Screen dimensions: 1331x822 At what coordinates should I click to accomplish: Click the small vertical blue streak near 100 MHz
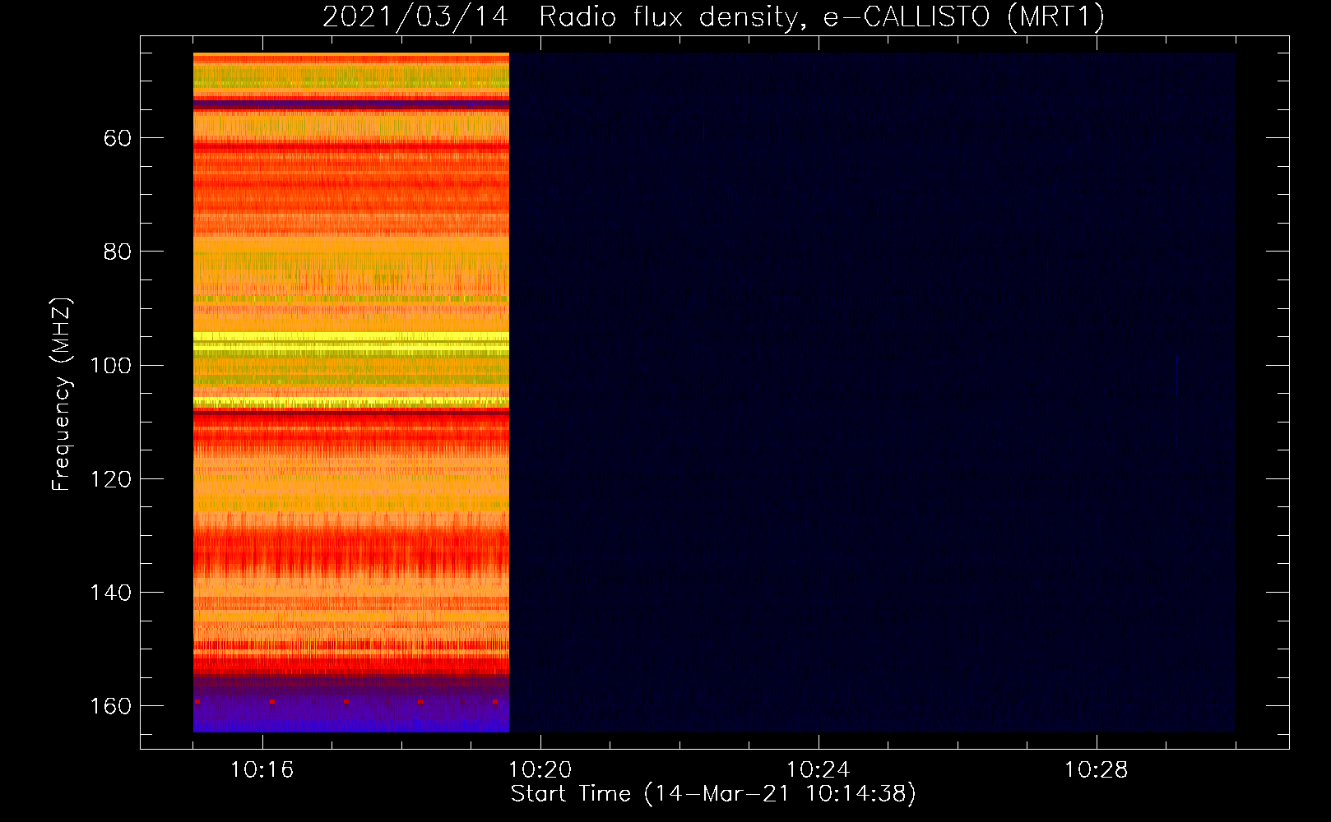[1177, 375]
